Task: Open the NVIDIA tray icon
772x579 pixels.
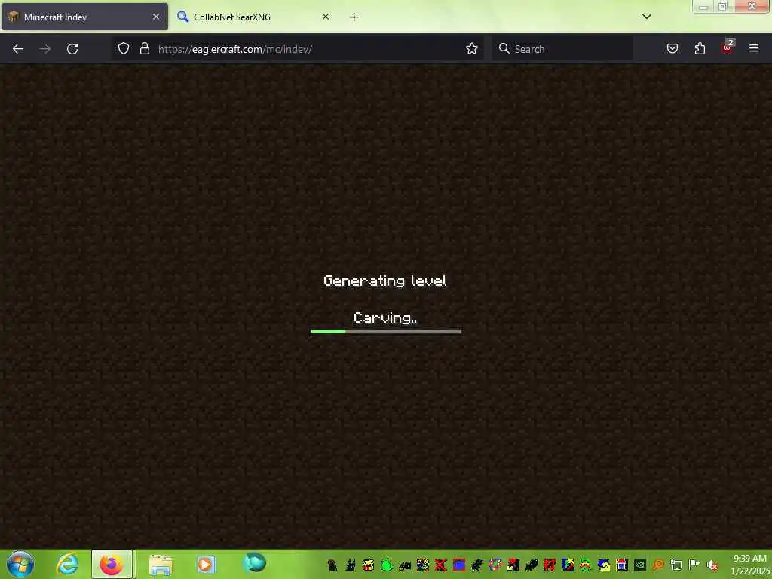Action: point(639,565)
